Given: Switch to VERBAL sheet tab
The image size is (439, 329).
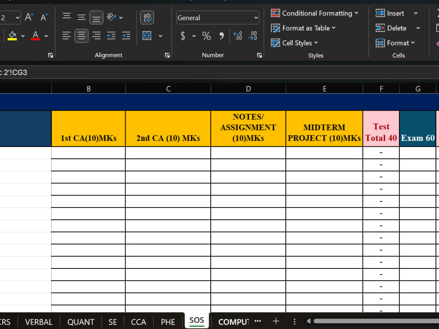Looking at the screenshot, I should click(x=39, y=322).
